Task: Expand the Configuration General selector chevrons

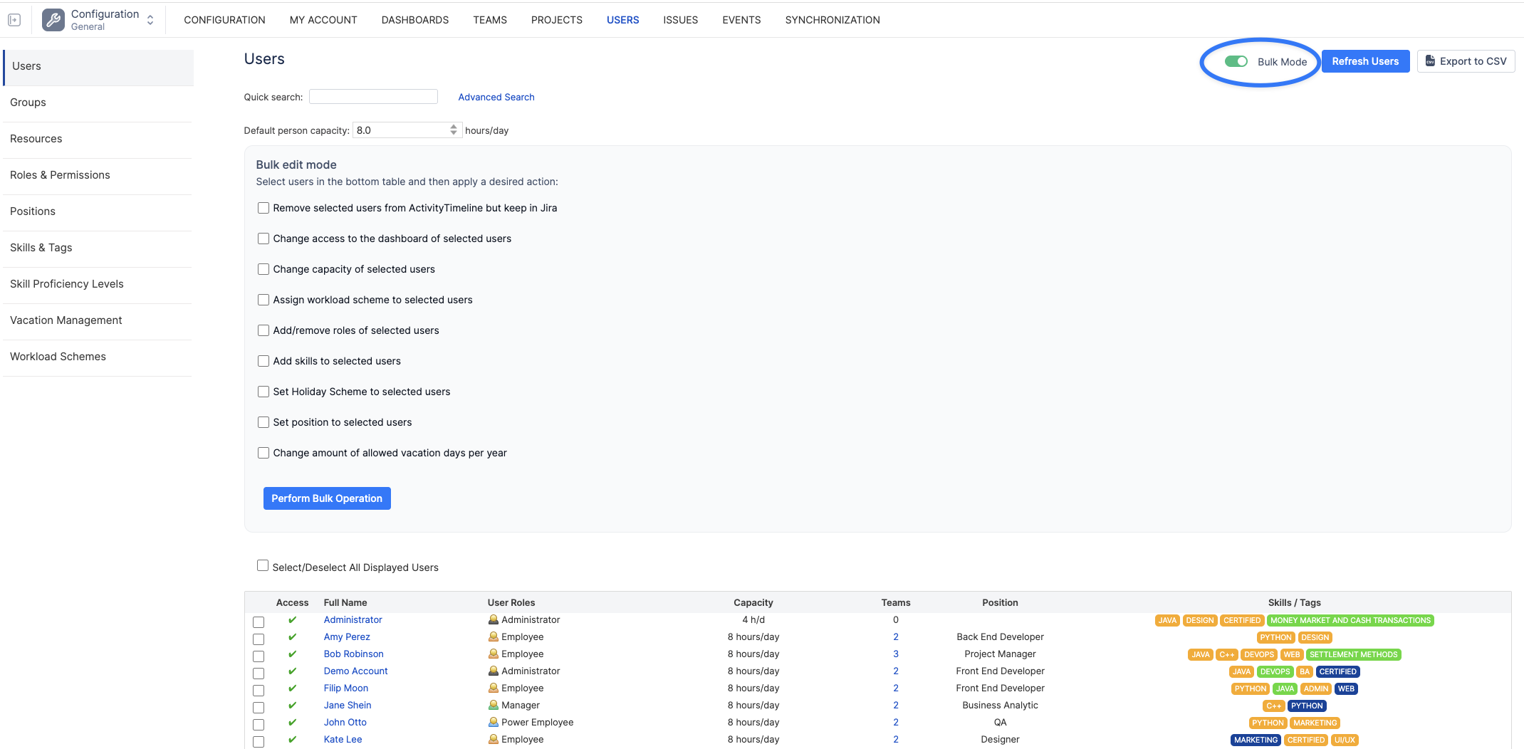Action: (150, 20)
